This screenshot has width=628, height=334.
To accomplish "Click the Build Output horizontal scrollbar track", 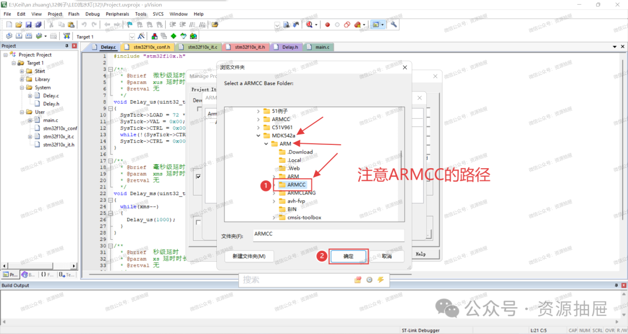I will pos(311,322).
